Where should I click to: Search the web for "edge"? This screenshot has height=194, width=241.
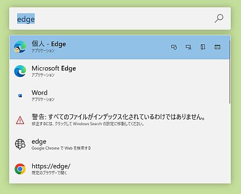pyautogui.click(x=119, y=144)
